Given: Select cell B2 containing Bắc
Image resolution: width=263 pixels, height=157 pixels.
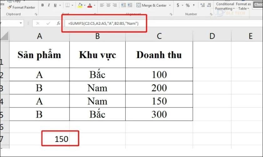Looking at the screenshot, I should click(97, 74).
